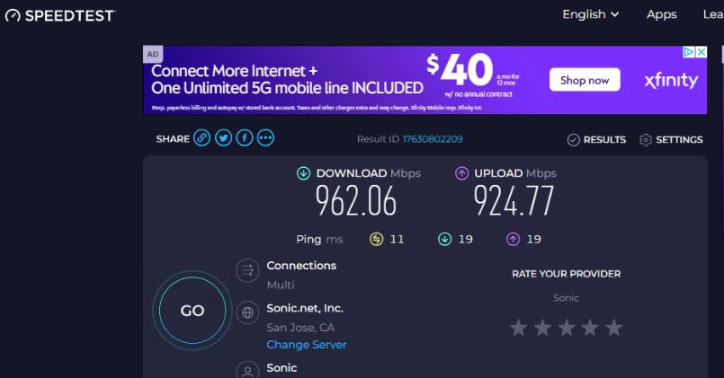
Task: Click the Sonic.net server globe icon
Action: [x=246, y=313]
